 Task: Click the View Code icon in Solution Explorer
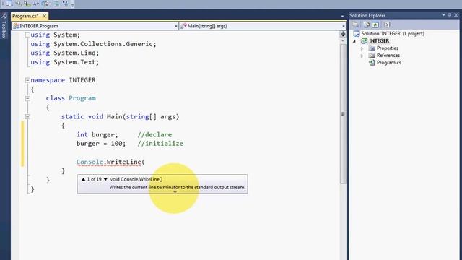387,25
